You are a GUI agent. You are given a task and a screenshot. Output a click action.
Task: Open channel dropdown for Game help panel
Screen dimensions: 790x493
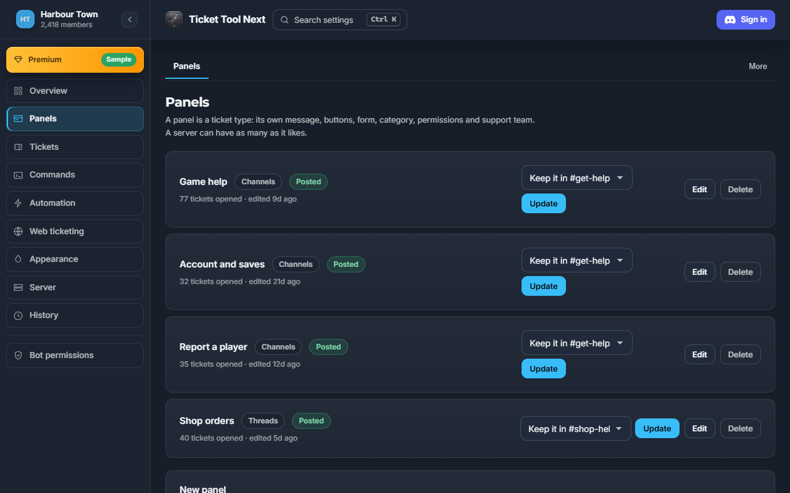[x=577, y=177]
